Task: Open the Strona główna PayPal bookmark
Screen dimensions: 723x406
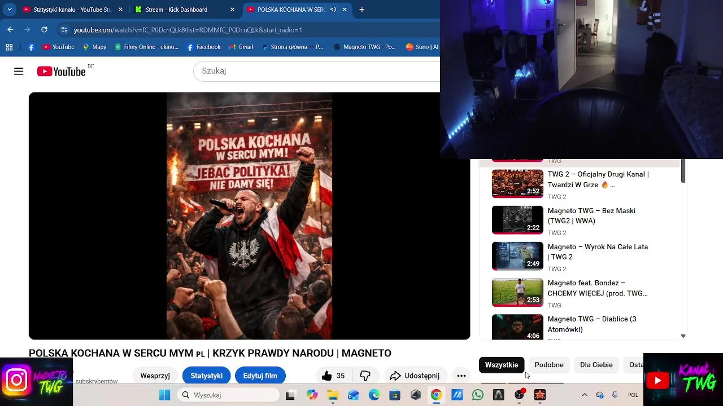Action: pos(293,47)
